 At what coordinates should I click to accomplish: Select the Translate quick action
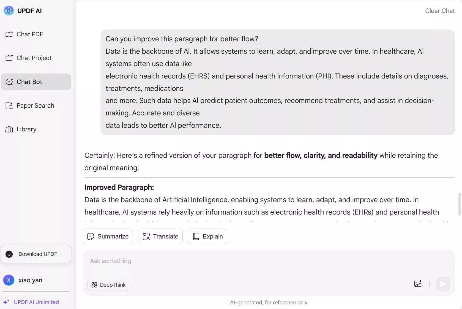tap(160, 236)
